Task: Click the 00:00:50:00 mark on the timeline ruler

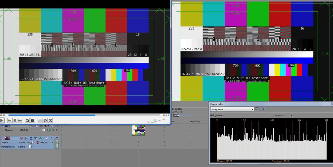Action: [x=195, y=122]
